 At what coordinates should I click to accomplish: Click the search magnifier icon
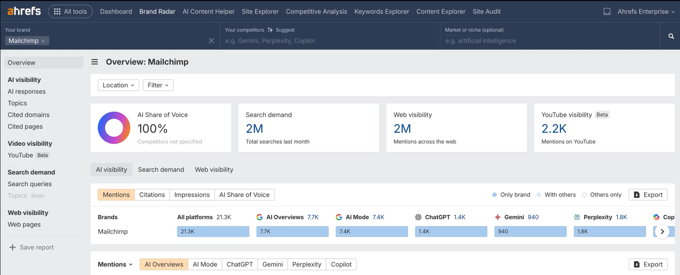[x=671, y=36]
